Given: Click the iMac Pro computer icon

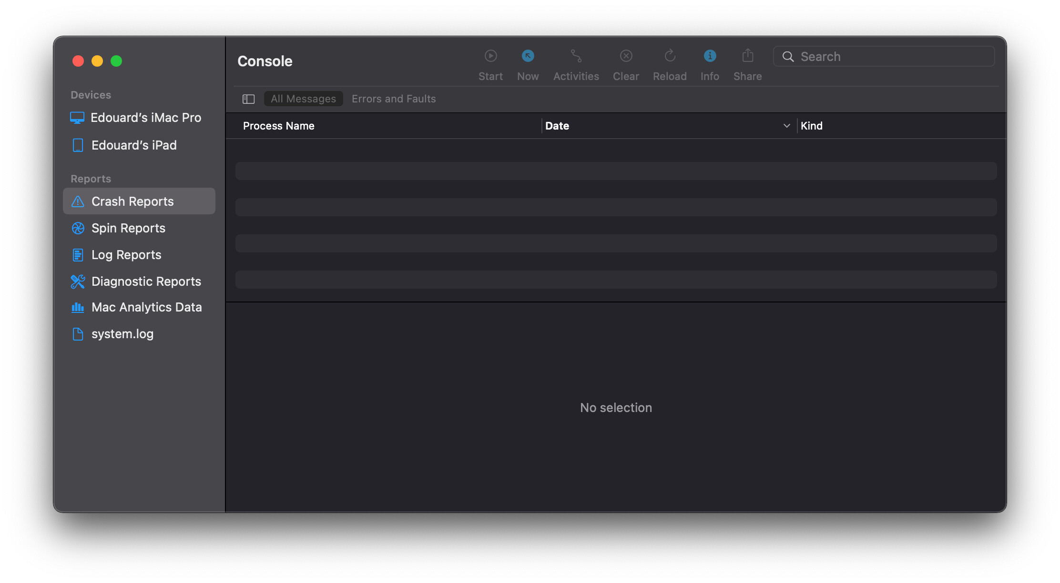Looking at the screenshot, I should [x=77, y=118].
